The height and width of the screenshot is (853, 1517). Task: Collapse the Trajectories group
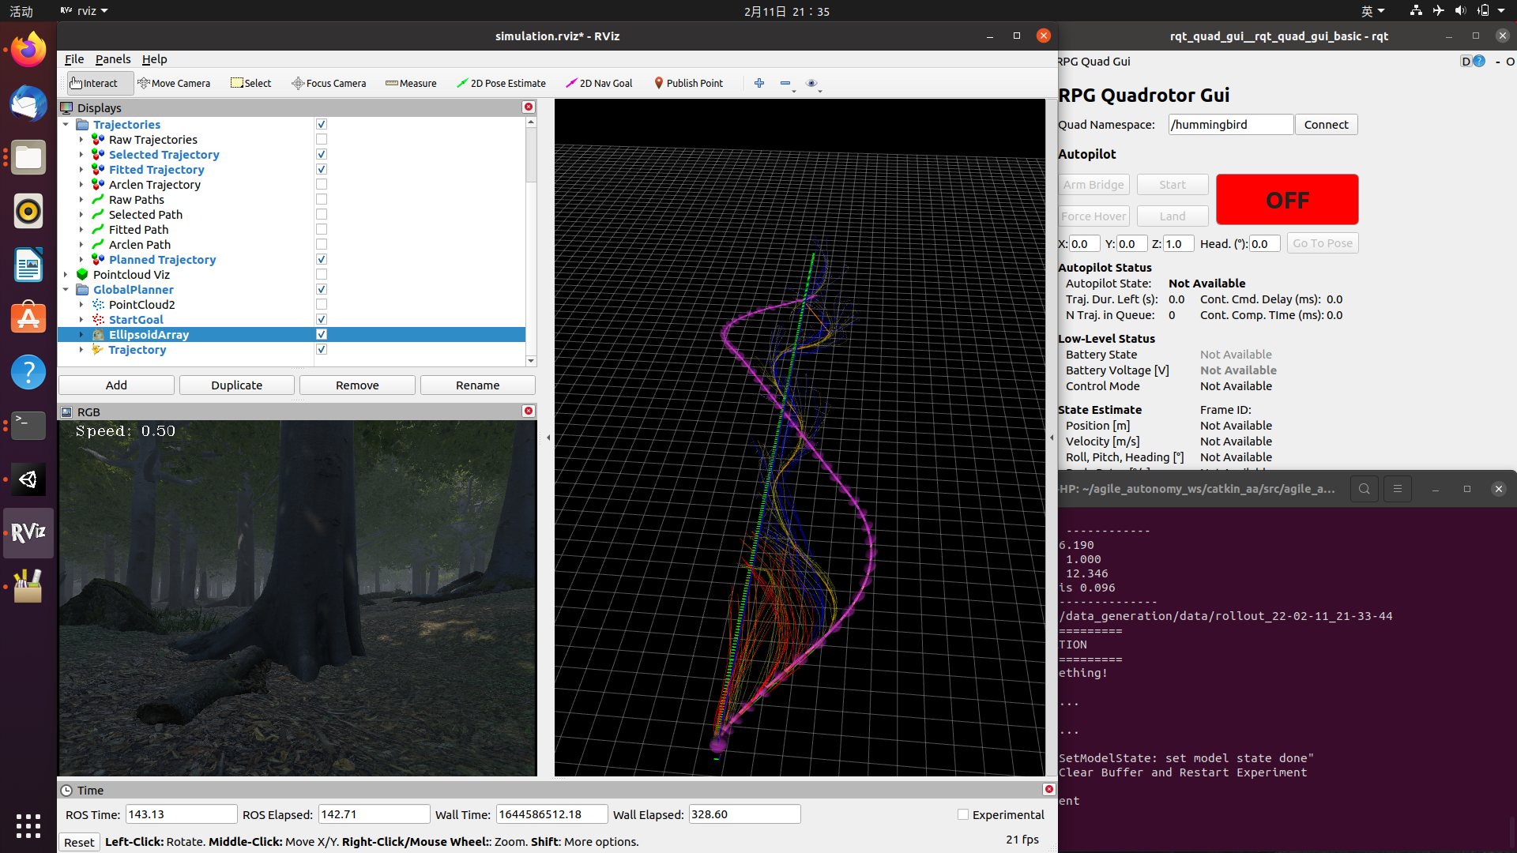pyautogui.click(x=66, y=125)
